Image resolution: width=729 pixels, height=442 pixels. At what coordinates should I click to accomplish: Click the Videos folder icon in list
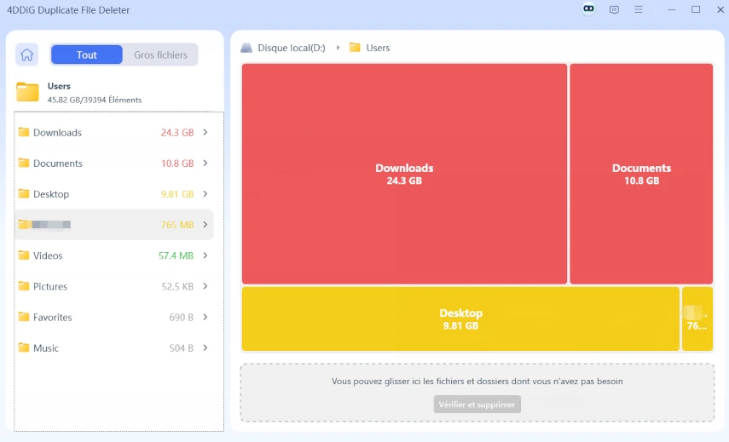click(x=23, y=255)
